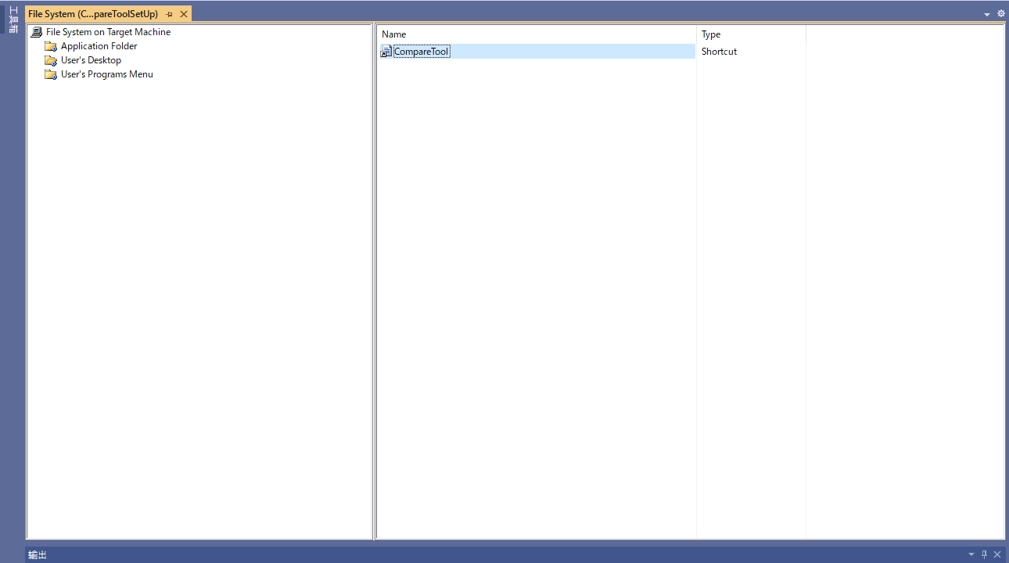Select the CompareTool item name
The height and width of the screenshot is (563, 1009).
coord(422,52)
